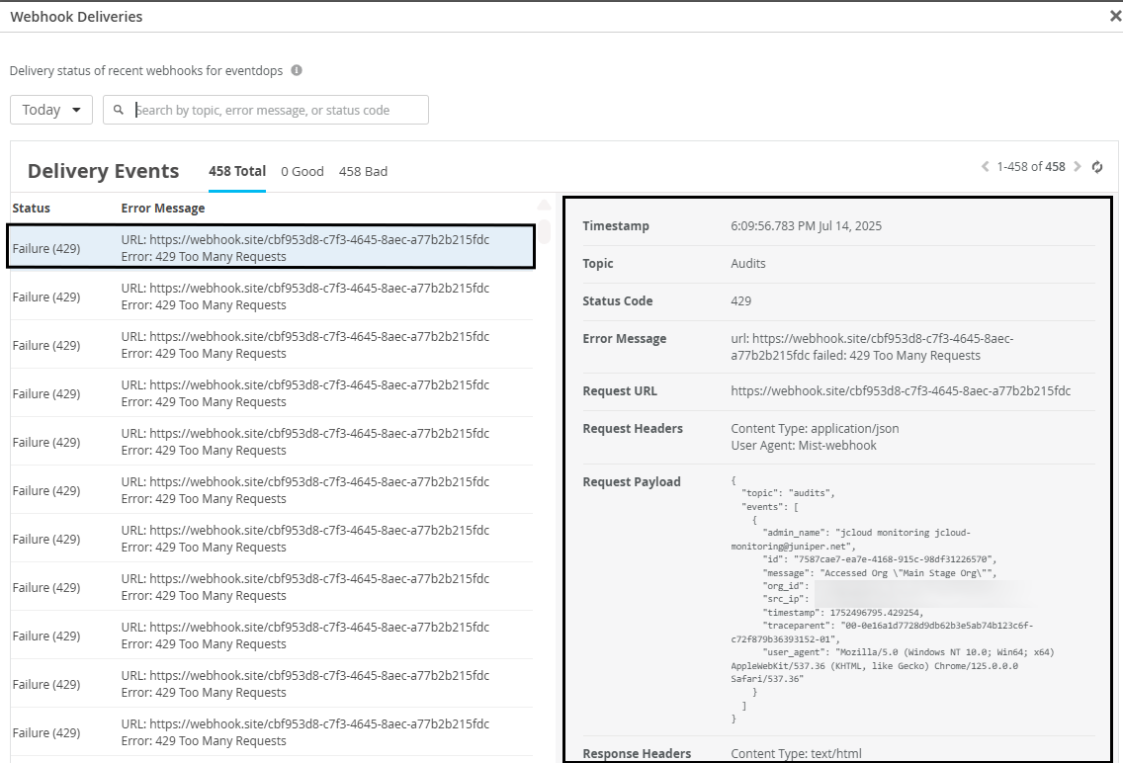Select the highlighted first Failure (429) row
Viewport: 1123px width, 763px height.
pyautogui.click(x=271, y=248)
